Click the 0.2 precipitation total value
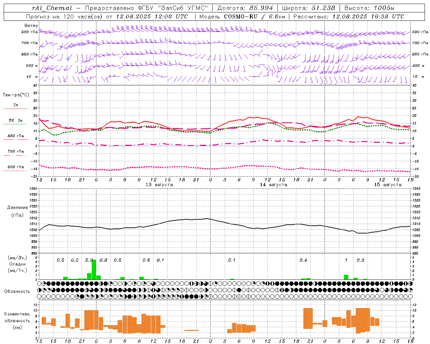 coord(75,260)
